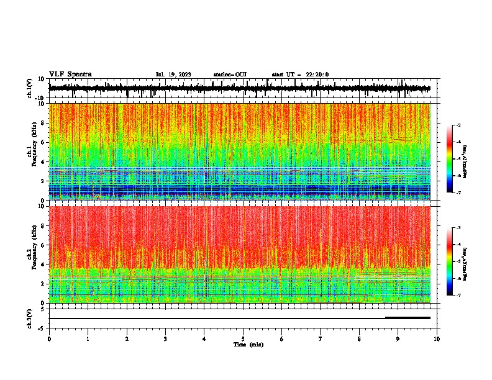492x380 pixels.
Task: Click the '-7' label on ch.1 color bar
Action: point(458,192)
